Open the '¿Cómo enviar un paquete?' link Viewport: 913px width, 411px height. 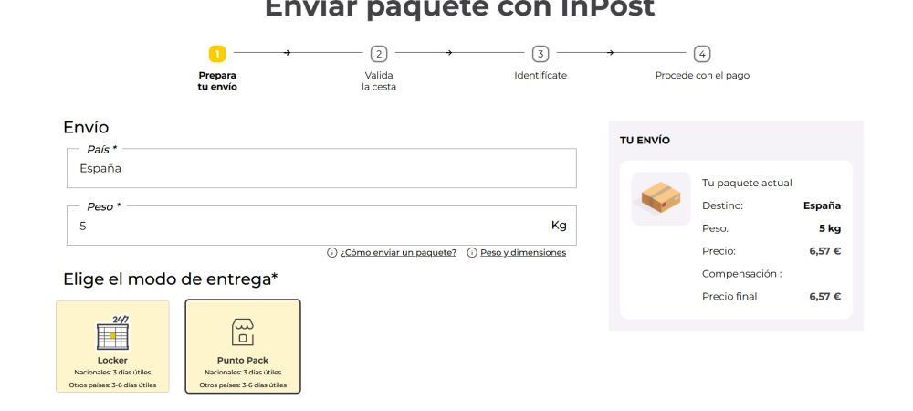398,253
